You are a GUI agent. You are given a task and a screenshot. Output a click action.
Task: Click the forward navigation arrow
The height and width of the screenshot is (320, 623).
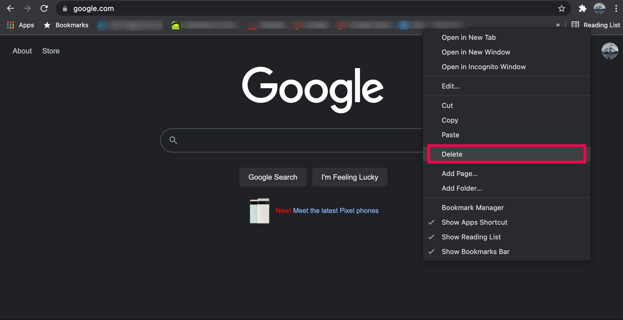point(27,8)
